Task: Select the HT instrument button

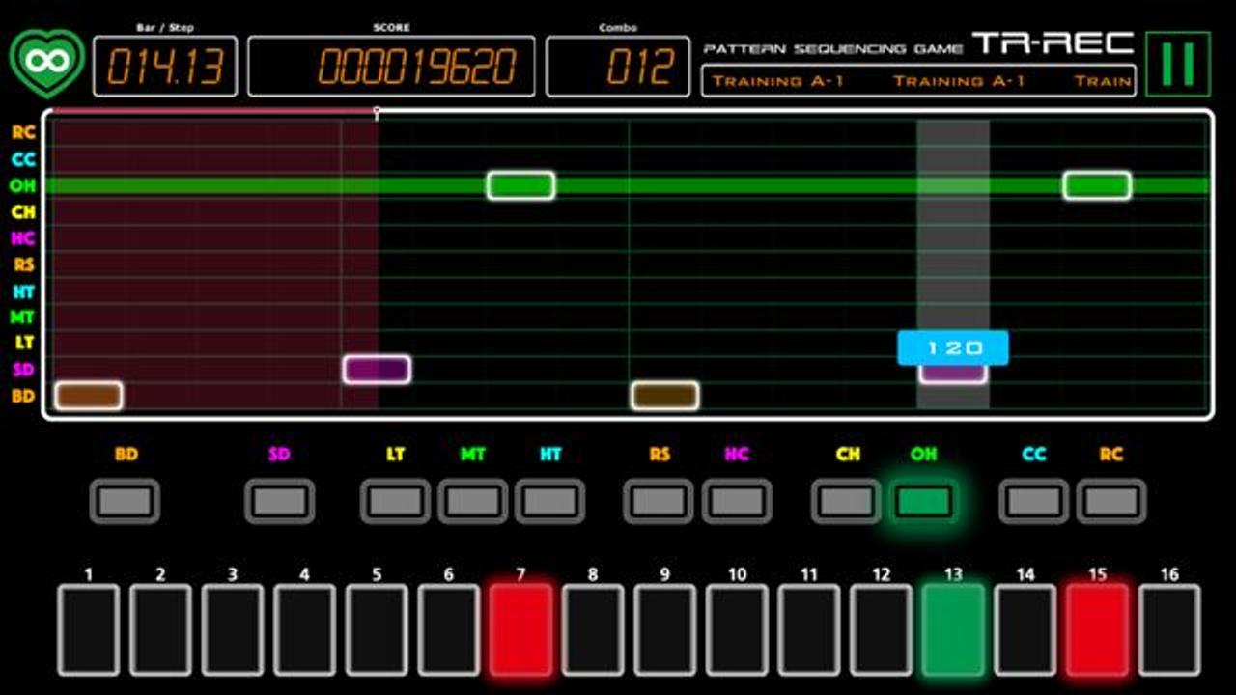Action: pos(550,502)
